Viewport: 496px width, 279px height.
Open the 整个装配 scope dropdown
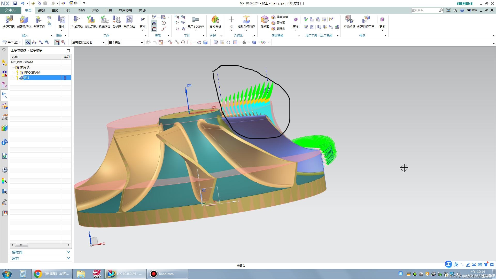coord(126,42)
